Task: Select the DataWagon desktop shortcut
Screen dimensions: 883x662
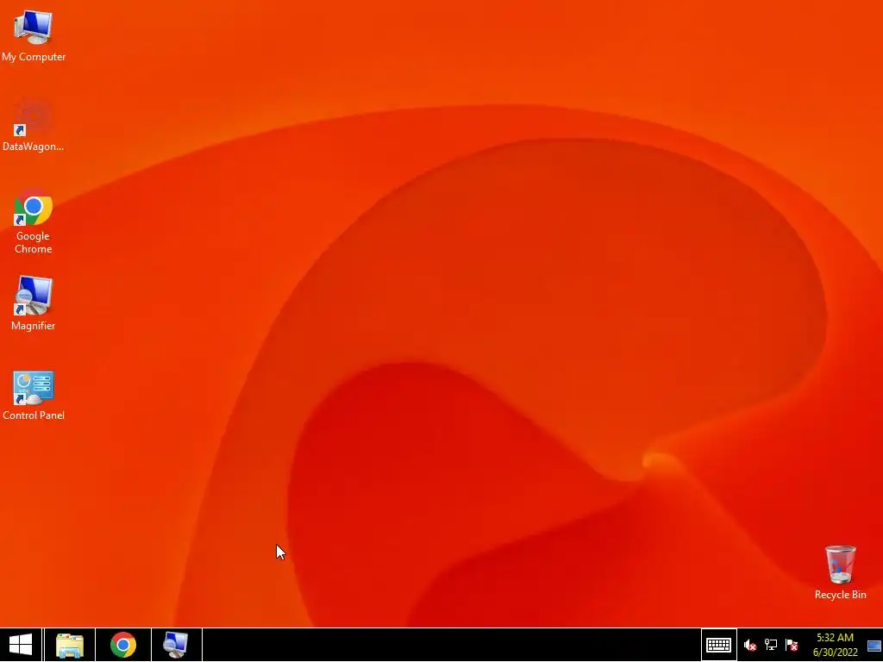Action: (x=34, y=125)
